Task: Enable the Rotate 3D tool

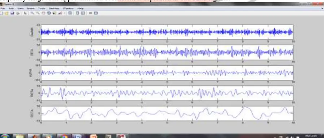Action: [49, 13]
